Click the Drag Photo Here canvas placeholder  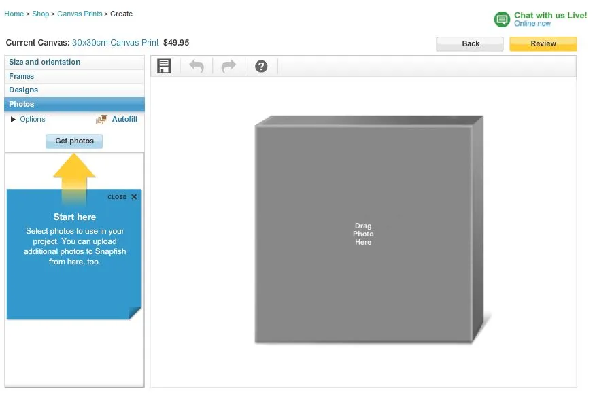363,234
